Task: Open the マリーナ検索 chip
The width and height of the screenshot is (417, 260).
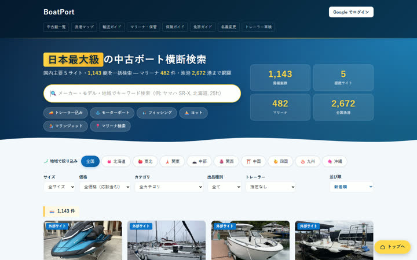Action: click(x=111, y=126)
